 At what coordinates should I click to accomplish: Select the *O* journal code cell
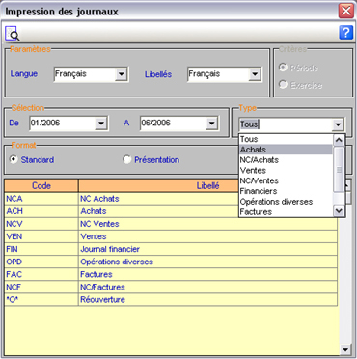click(41, 299)
